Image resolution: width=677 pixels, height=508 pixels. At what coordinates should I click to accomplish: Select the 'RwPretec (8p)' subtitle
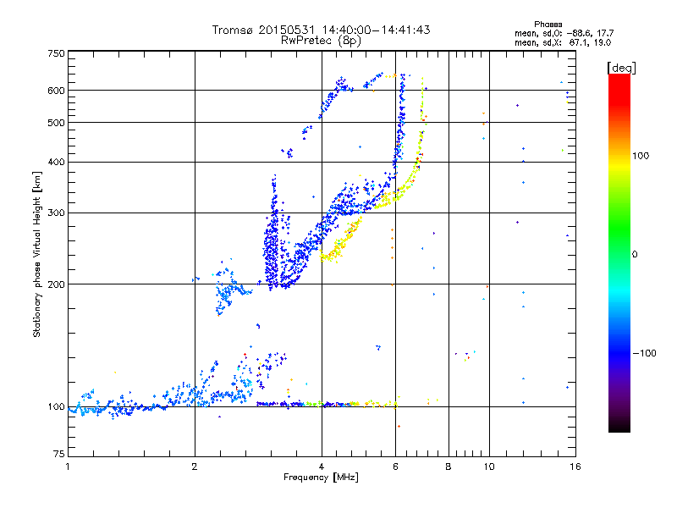tap(321, 41)
